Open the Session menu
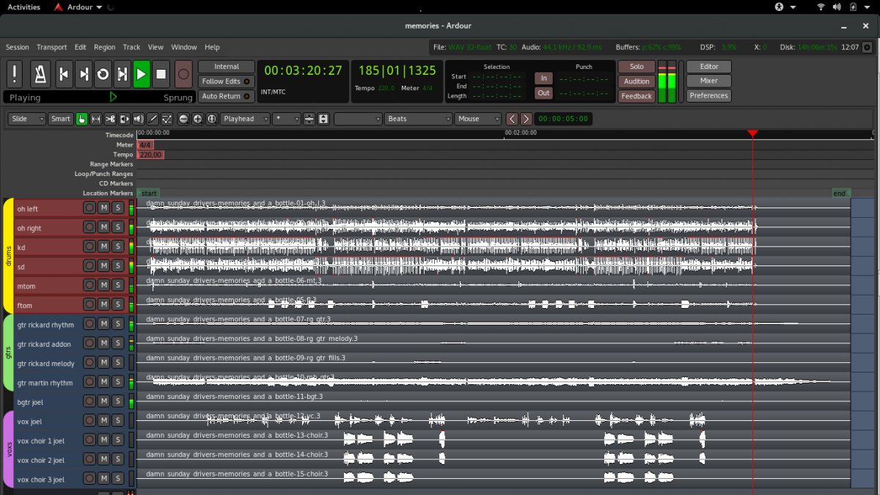The image size is (880, 495). pos(18,47)
